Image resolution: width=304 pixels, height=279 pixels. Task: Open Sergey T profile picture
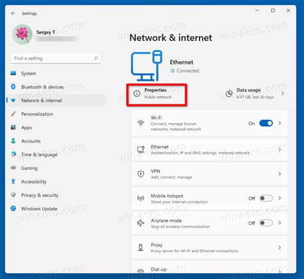pyautogui.click(x=22, y=35)
